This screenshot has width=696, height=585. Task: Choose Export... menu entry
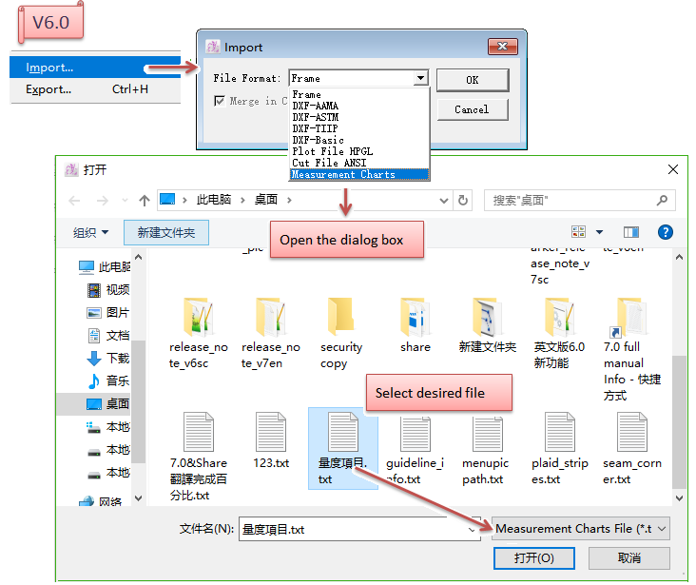tap(49, 89)
